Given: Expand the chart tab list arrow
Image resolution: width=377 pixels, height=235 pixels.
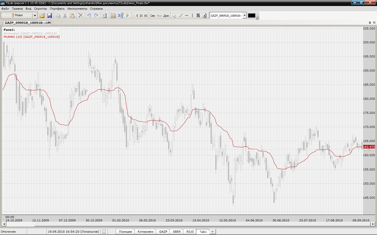Looking at the screenshot, I should point(370,23).
